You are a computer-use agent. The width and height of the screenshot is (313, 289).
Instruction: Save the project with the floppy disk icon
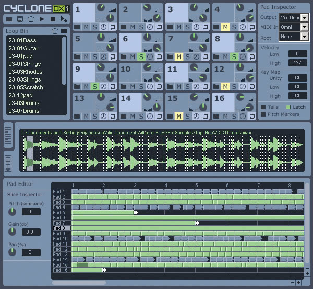20,19
